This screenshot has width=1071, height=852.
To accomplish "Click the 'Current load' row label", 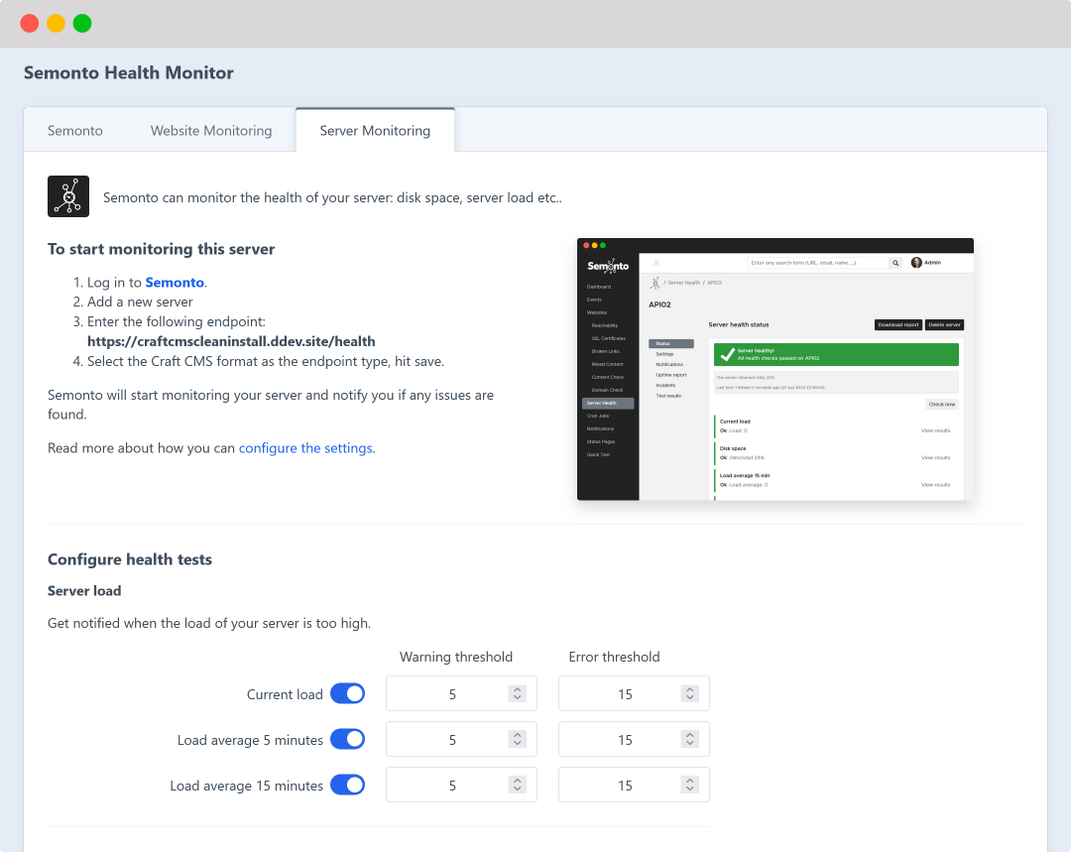I will click(285, 694).
